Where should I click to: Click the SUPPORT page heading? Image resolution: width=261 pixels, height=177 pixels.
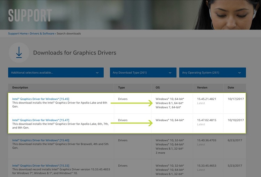coord(30,15)
